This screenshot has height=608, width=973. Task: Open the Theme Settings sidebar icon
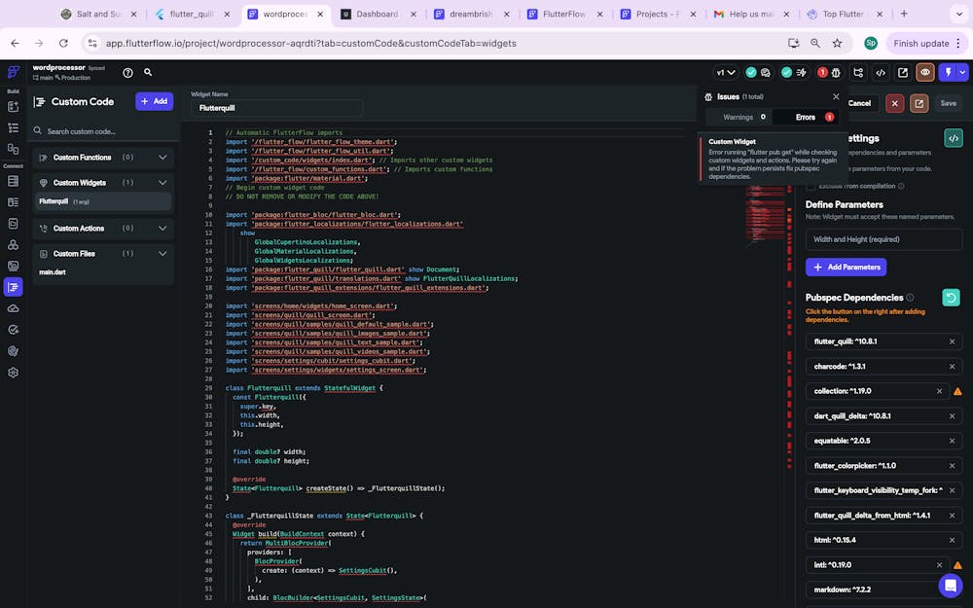[13, 351]
